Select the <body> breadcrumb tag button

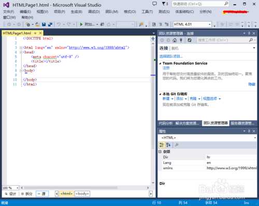coord(82,194)
